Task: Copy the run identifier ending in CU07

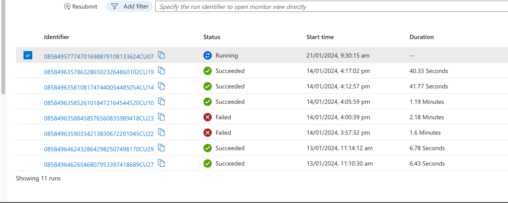Action: 162,55
